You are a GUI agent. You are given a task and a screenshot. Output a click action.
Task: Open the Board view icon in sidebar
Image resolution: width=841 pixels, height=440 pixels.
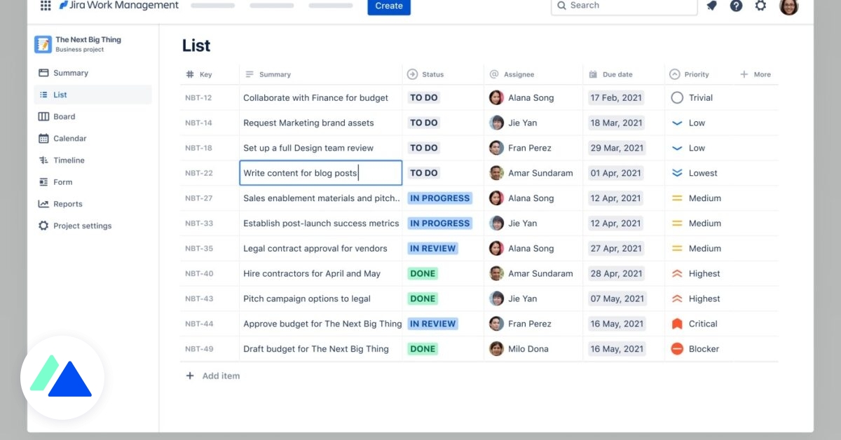click(x=45, y=116)
